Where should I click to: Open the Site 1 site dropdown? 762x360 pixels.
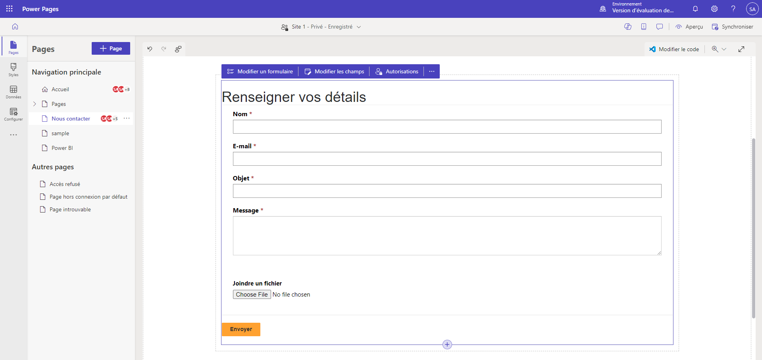coord(359,27)
